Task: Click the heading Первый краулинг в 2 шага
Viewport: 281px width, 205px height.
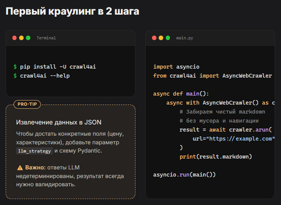Action: coord(72,11)
